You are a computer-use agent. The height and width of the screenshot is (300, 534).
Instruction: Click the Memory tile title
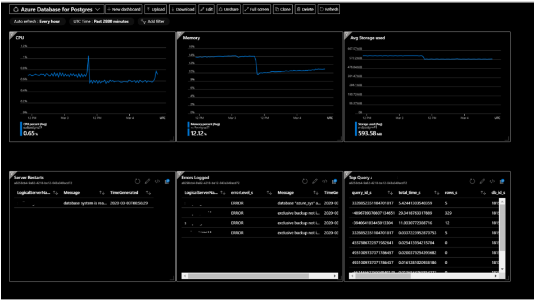point(191,38)
